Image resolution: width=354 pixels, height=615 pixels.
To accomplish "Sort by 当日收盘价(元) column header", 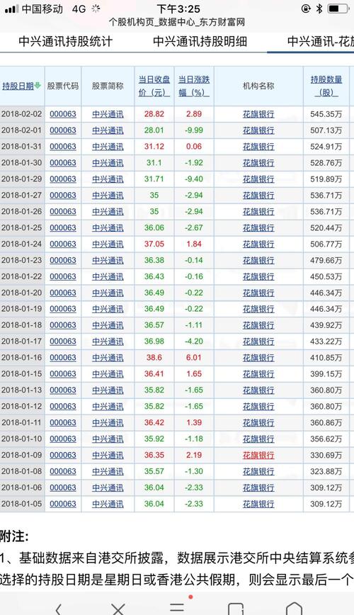I will [x=154, y=86].
